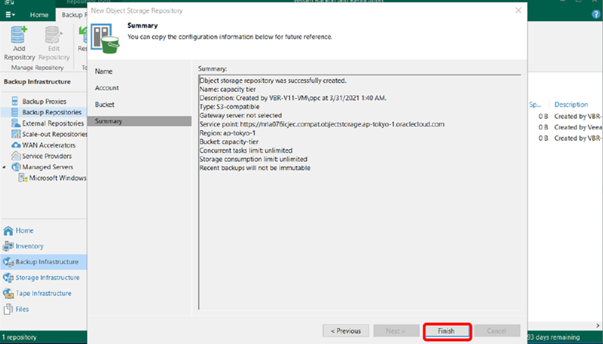
Task: Click the Backup Infrastructure view icon
Action: (8, 262)
